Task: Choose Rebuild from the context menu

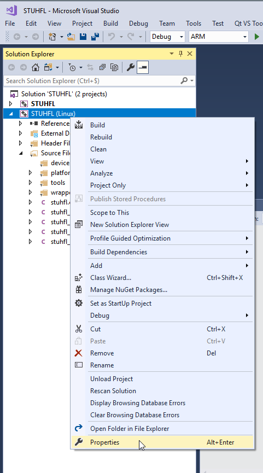Action: point(162,137)
